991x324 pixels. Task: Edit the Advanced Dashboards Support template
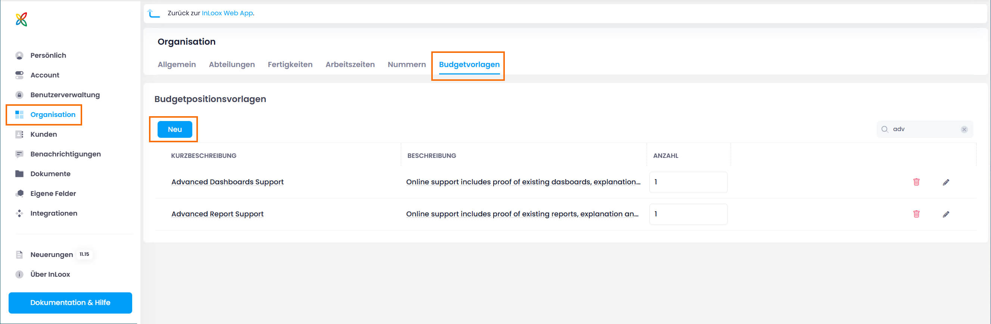945,182
